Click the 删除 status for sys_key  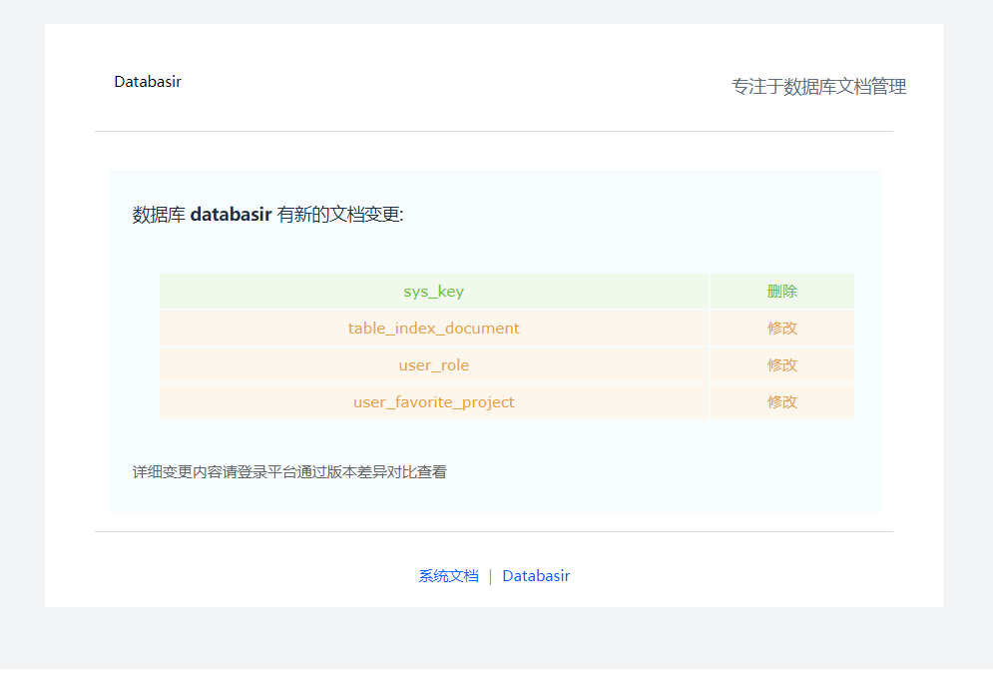tap(781, 292)
